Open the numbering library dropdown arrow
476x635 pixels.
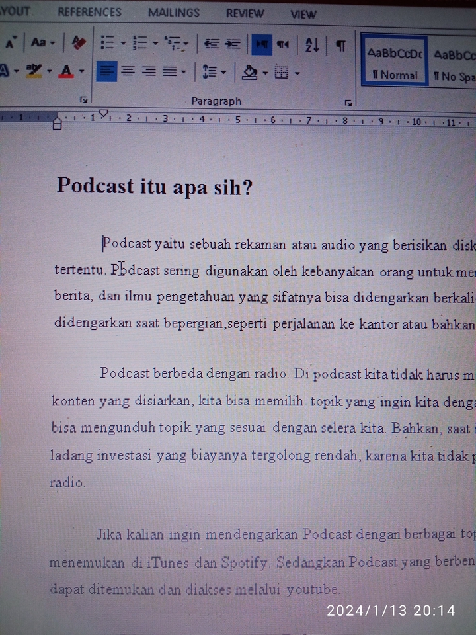(155, 43)
